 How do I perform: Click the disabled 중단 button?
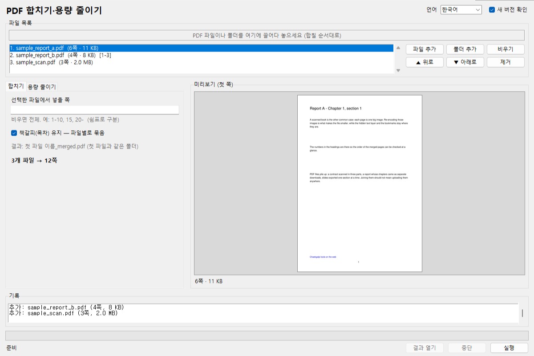[x=467, y=348]
